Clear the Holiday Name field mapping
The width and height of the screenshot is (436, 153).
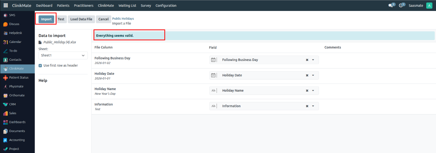[x=307, y=91]
